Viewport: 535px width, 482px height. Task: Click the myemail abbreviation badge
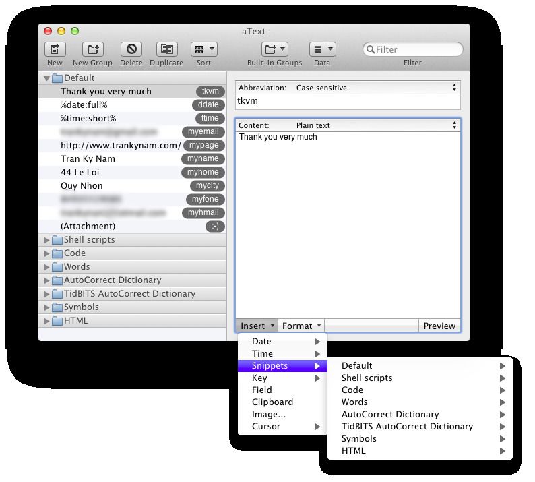point(203,131)
